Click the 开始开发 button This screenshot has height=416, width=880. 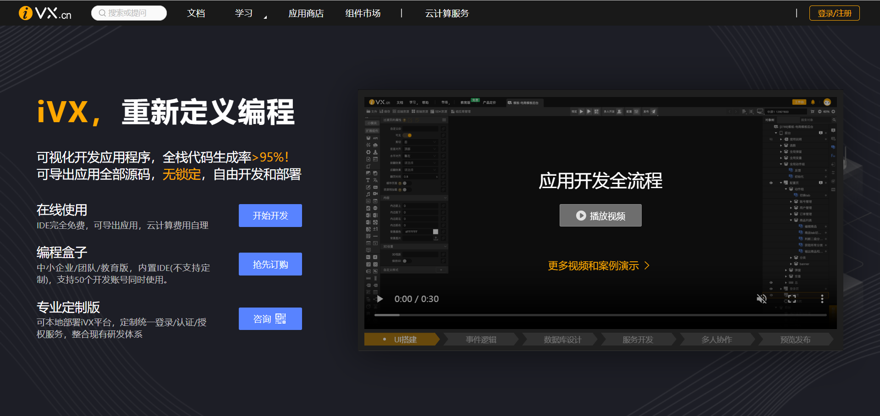click(270, 215)
